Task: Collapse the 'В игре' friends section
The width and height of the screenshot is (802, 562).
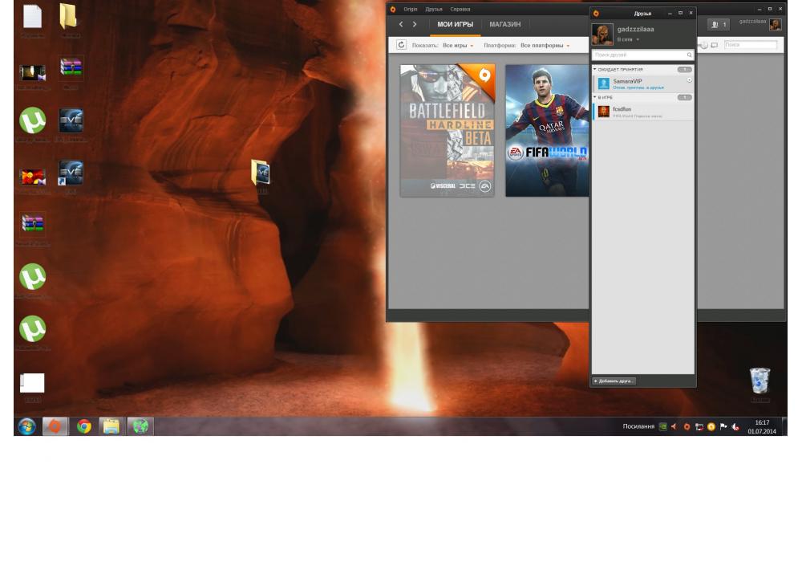Action: 595,97
